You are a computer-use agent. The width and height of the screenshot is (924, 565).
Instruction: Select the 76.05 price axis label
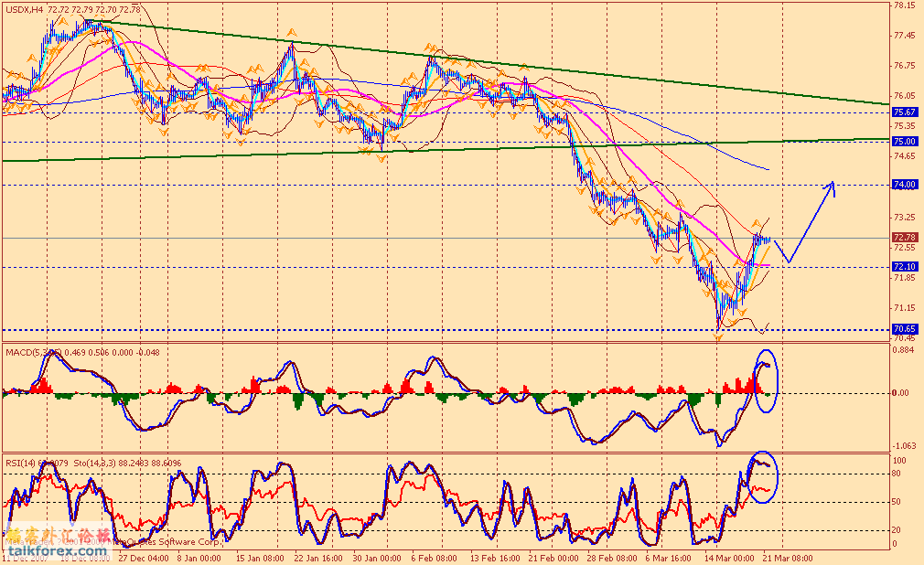[x=904, y=95]
